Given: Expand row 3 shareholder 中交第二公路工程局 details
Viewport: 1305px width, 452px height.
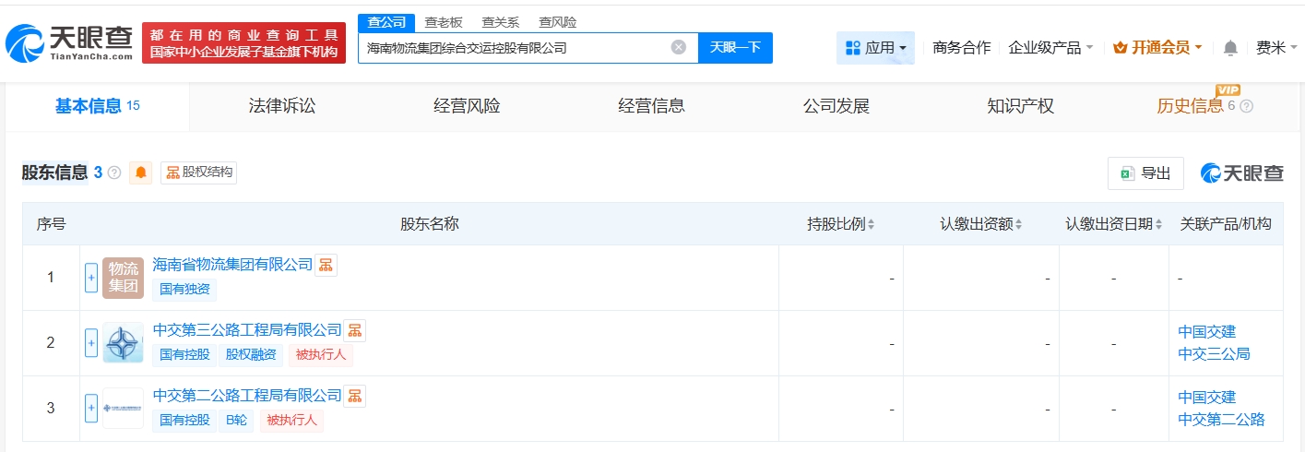Looking at the screenshot, I should pos(91,408).
